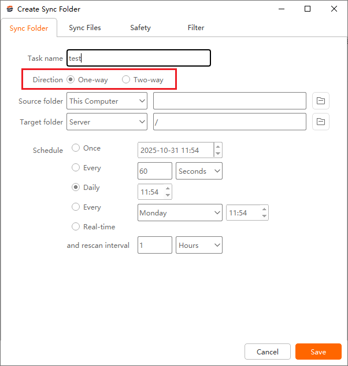Click the target folder browse icon
348x366 pixels.
321,122
